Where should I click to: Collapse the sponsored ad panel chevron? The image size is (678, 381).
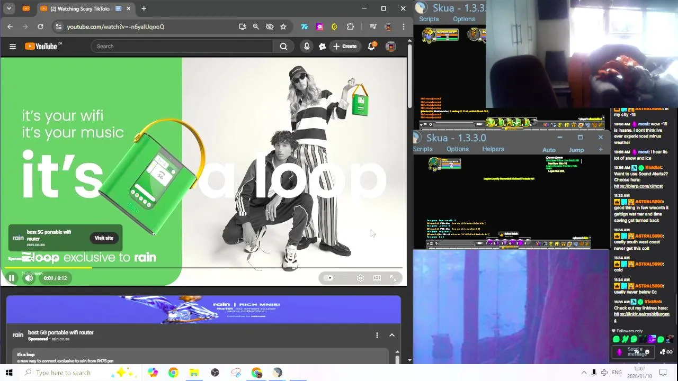[x=392, y=335]
